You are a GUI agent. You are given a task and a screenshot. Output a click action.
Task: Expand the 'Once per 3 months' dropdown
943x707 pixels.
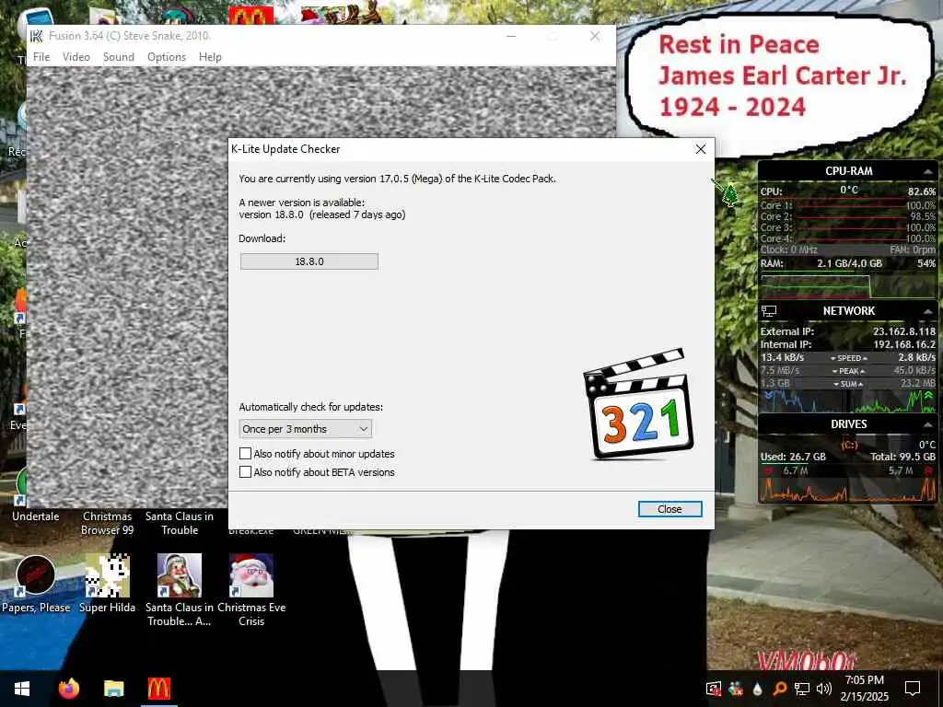306,429
